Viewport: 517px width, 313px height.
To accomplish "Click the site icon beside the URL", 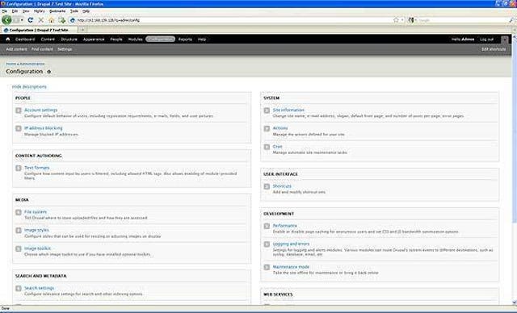I will coord(73,20).
